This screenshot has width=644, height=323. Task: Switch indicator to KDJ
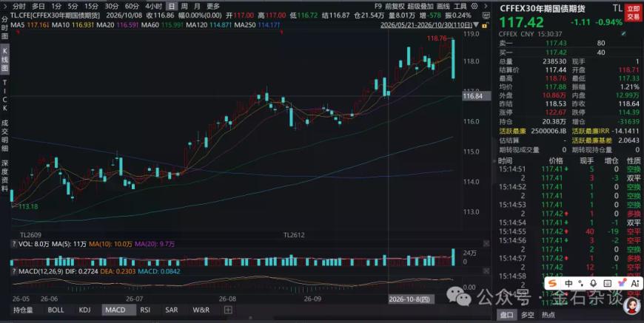click(84, 310)
